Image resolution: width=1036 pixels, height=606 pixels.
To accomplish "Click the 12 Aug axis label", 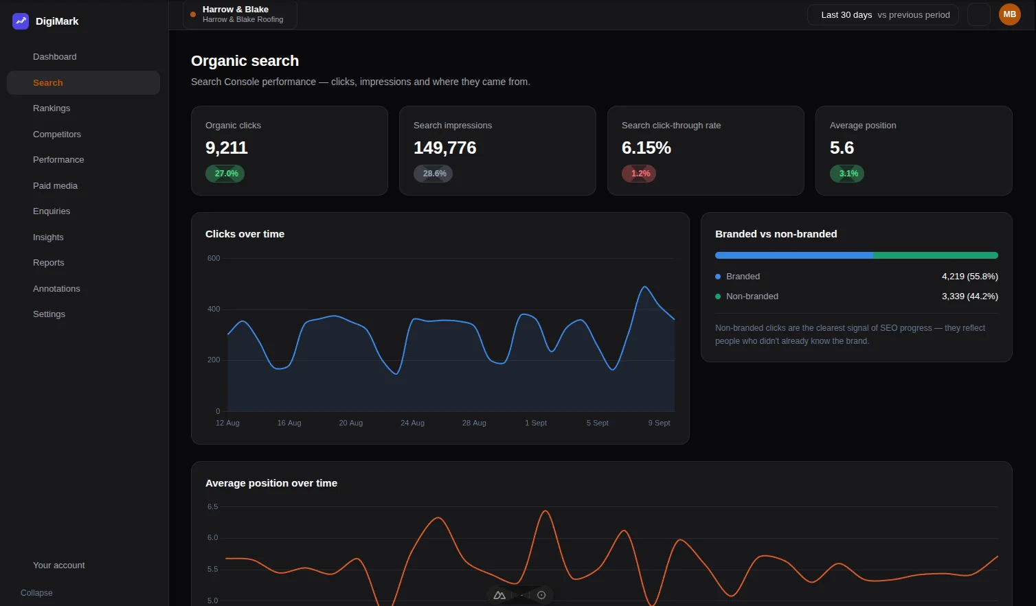I will coord(227,423).
